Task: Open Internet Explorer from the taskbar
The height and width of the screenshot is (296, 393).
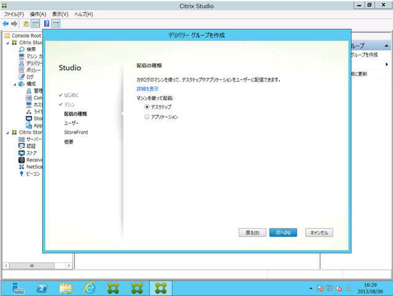Action: pyautogui.click(x=90, y=288)
